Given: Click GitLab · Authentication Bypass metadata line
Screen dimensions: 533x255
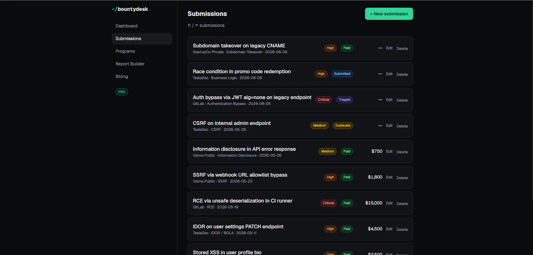Looking at the screenshot, I should (232, 104).
